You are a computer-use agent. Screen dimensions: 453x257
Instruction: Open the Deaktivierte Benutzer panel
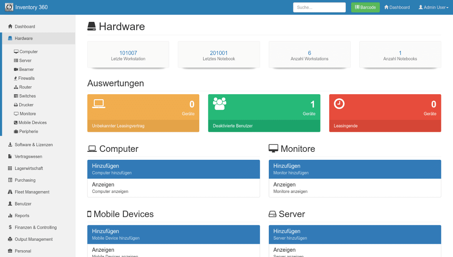click(x=264, y=113)
